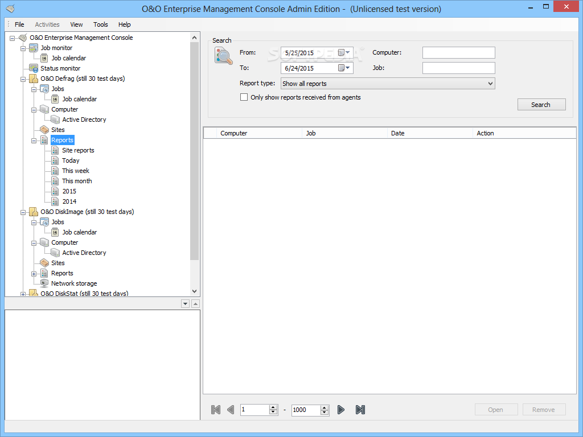Click the lower pane down arrow button
583x437 pixels.
coord(185,304)
